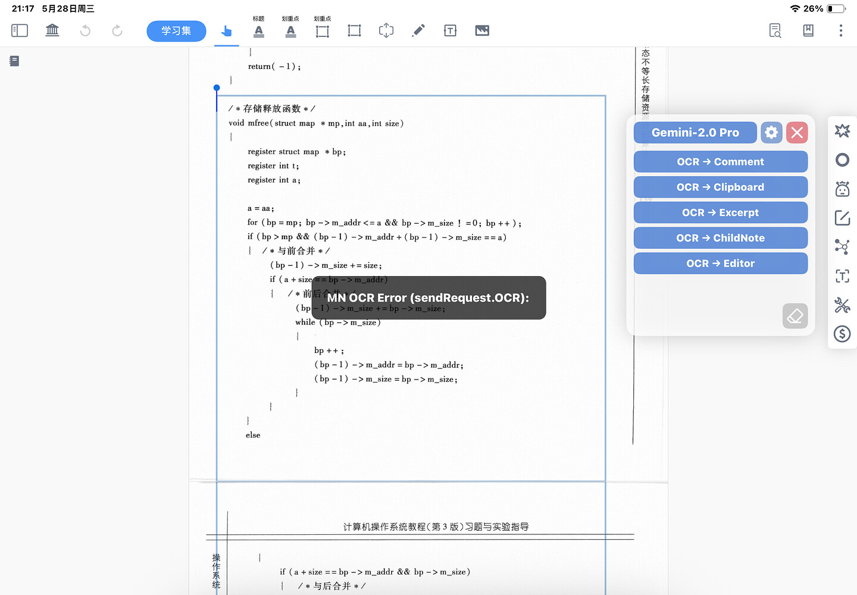Open document search icon
Image resolution: width=857 pixels, height=595 pixels.
click(775, 30)
